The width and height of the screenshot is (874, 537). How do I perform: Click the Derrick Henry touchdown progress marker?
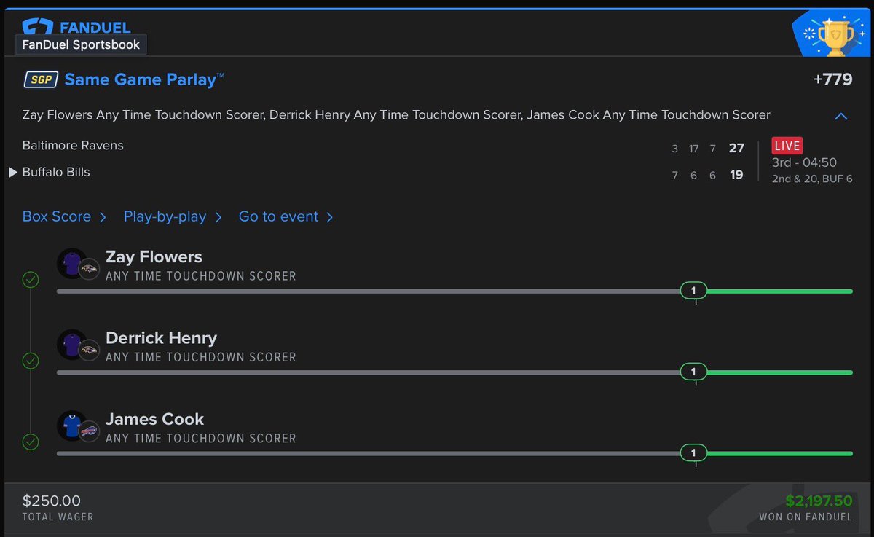point(693,372)
